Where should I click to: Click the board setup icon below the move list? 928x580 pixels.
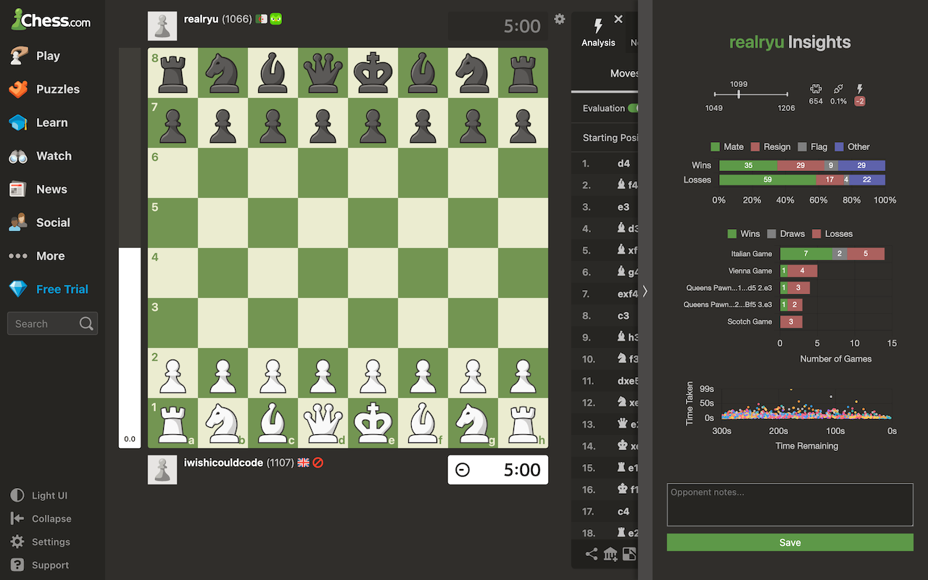(x=629, y=555)
